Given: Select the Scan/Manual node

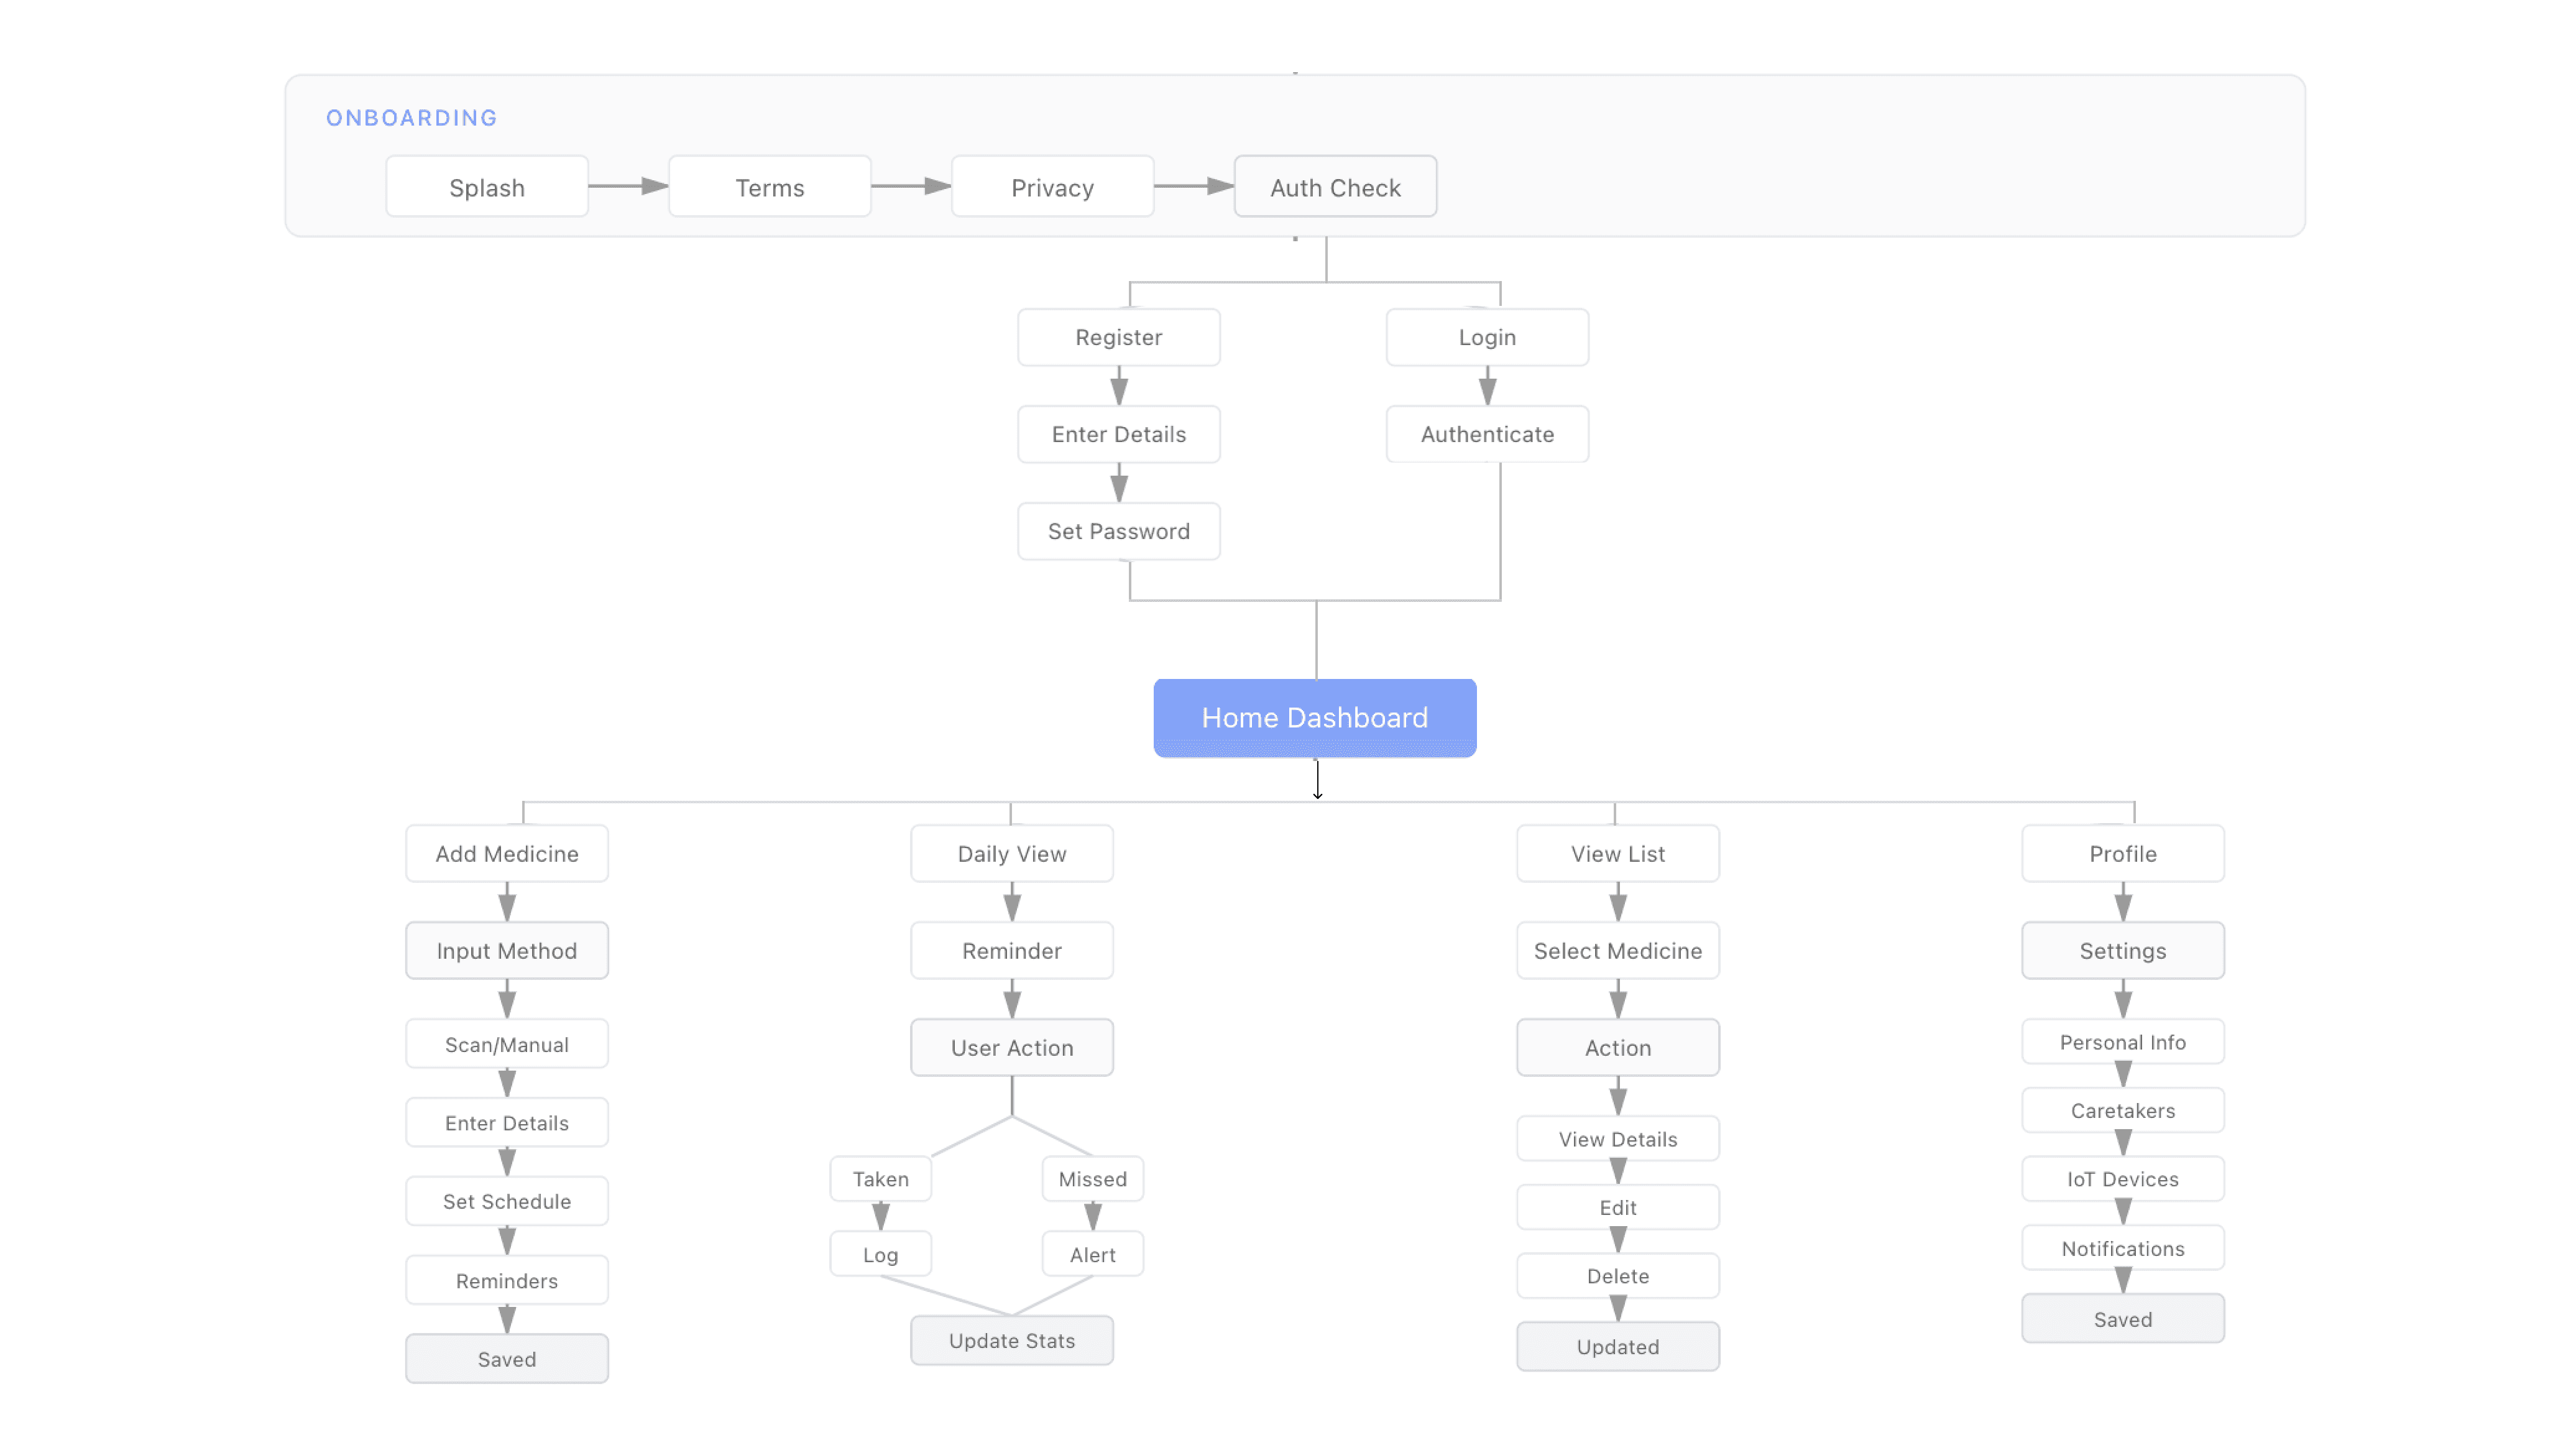Looking at the screenshot, I should tap(507, 1044).
